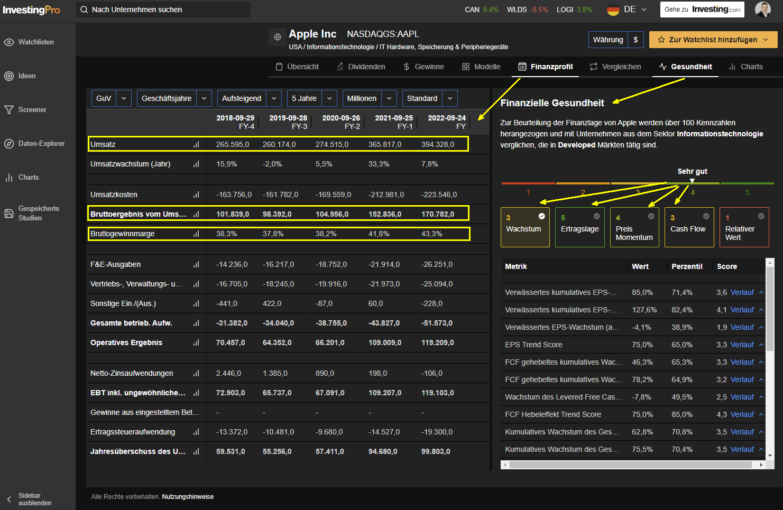Open Verlauf link for EPS Trend Score
The height and width of the screenshot is (510, 783).
tap(742, 345)
